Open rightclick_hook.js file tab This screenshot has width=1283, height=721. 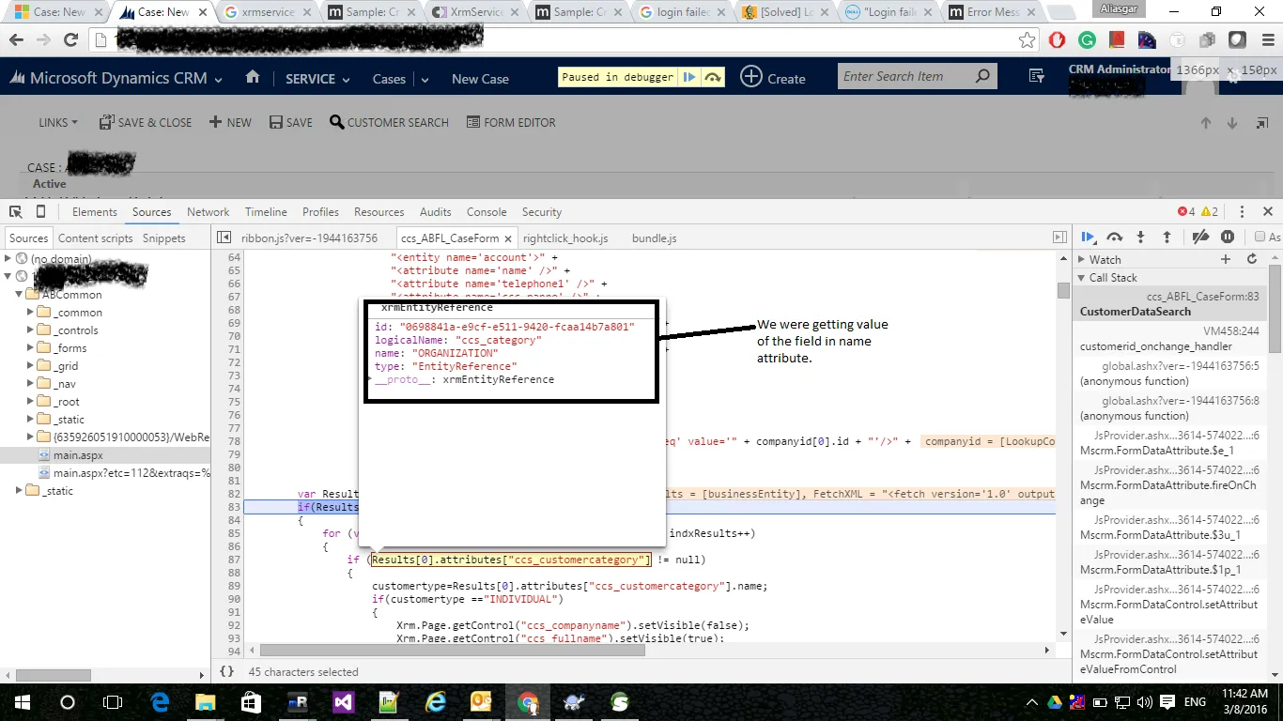[565, 238]
